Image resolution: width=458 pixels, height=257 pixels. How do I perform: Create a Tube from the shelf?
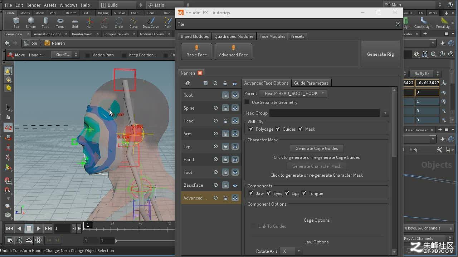click(x=45, y=23)
